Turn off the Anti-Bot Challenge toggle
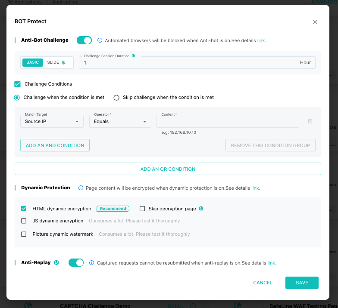Screen dimensions: 338x308 [x=84, y=40]
